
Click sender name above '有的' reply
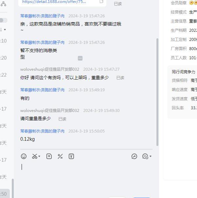[x=42, y=90]
